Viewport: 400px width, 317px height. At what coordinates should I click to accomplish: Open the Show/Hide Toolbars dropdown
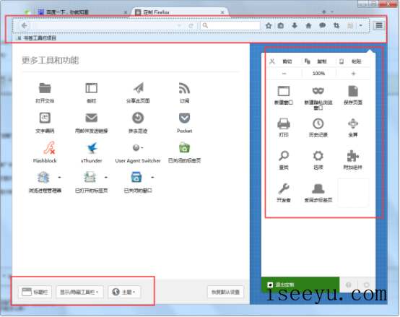click(x=79, y=292)
